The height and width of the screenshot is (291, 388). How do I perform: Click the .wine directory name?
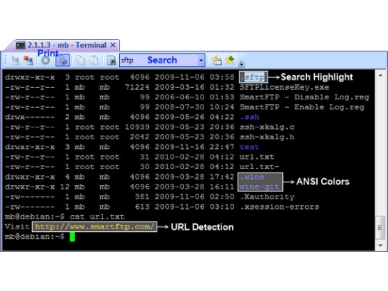(x=252, y=177)
